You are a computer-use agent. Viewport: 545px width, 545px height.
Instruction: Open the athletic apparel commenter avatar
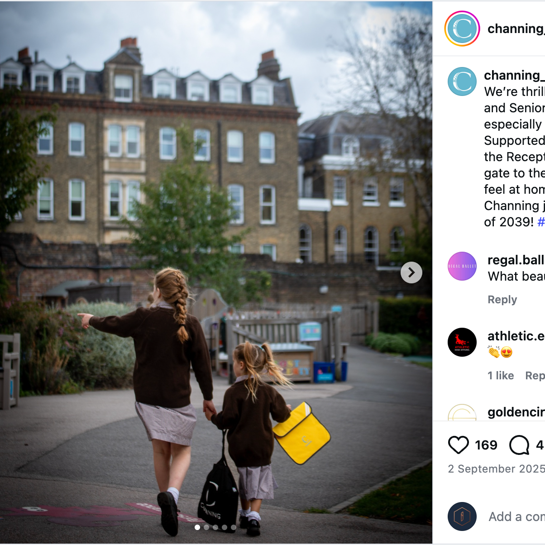click(462, 342)
